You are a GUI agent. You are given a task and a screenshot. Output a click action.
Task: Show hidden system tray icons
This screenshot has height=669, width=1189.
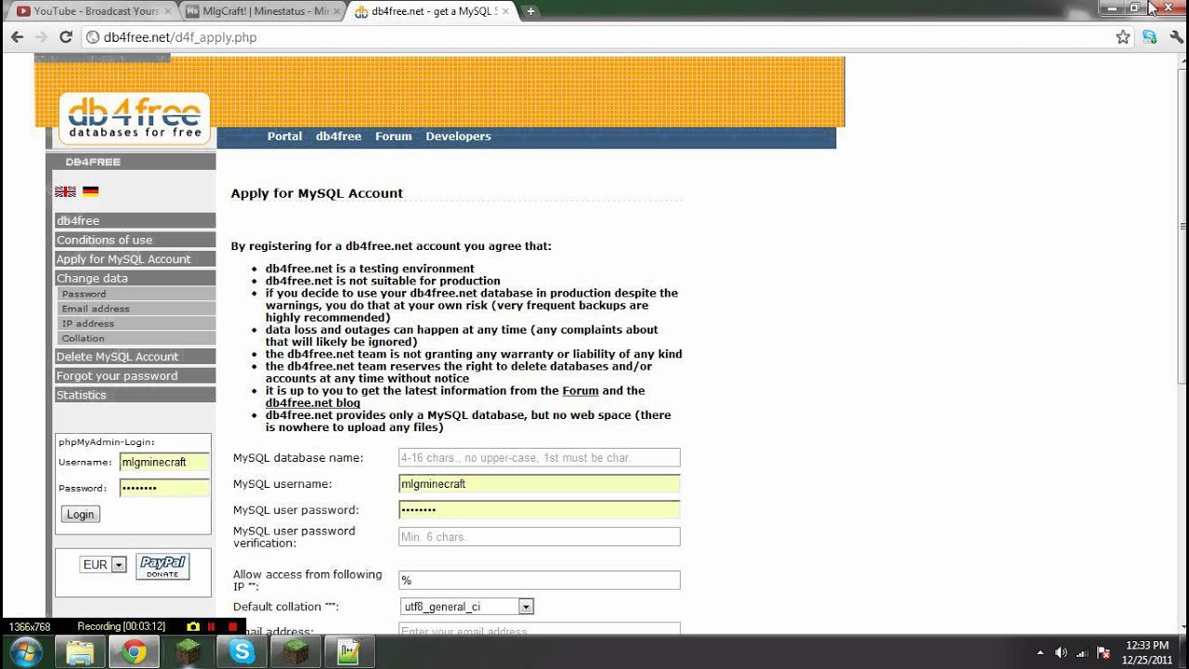coord(1039,652)
